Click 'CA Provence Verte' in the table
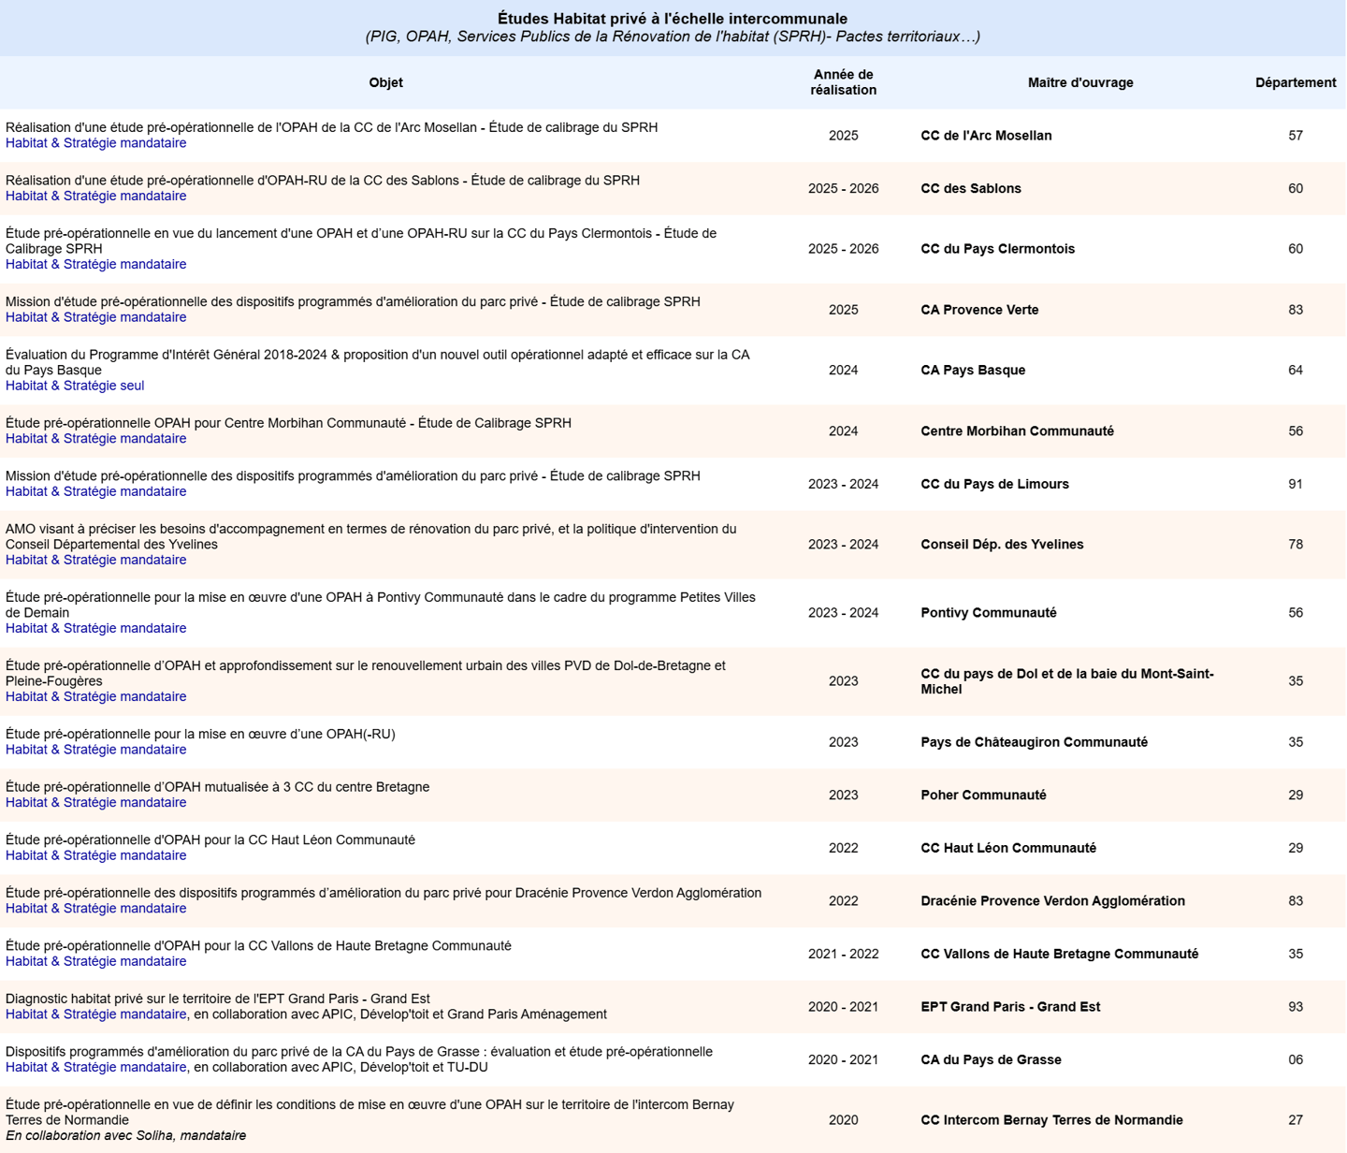 [x=979, y=310]
